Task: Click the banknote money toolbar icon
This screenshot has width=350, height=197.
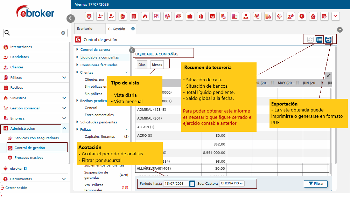Action: coord(178,16)
